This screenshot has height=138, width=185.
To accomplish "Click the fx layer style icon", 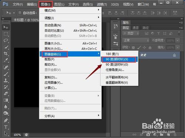I will pos(141,135).
